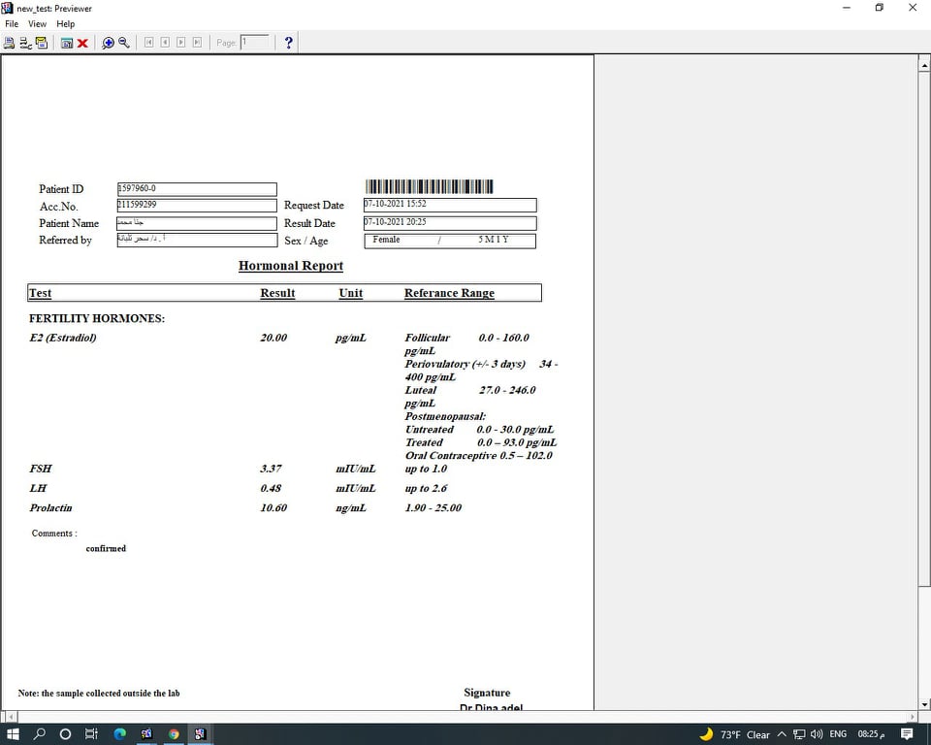Image resolution: width=931 pixels, height=745 pixels.
Task: Click the Page number input field
Action: 255,42
